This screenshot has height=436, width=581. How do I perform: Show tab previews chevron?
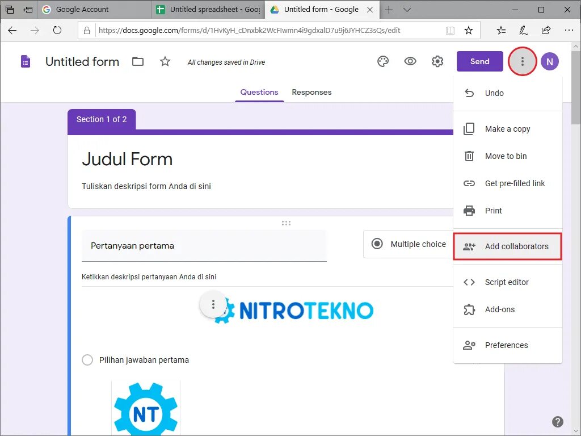tap(407, 10)
